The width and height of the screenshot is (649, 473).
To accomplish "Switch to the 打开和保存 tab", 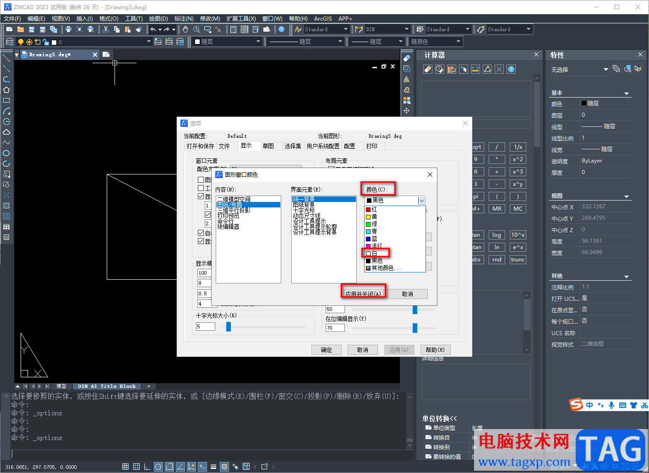I will [200, 146].
